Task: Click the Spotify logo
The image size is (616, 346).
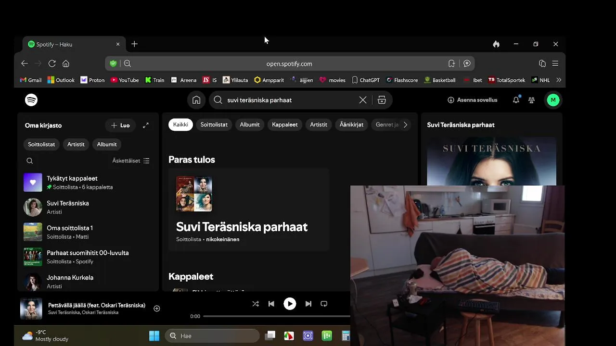Action: tap(31, 100)
